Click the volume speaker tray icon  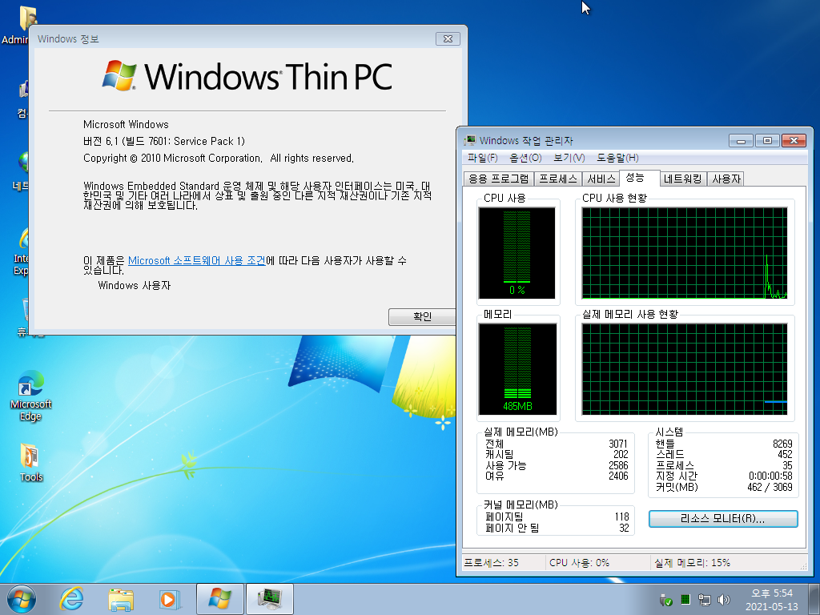[x=724, y=600]
